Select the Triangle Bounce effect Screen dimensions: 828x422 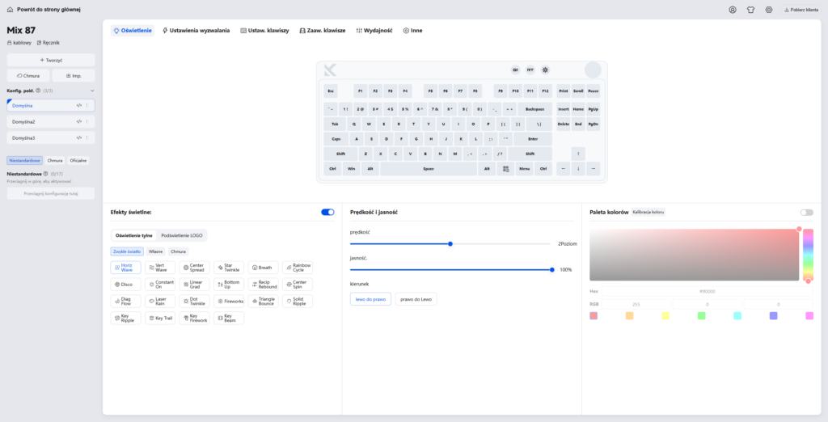pos(263,301)
